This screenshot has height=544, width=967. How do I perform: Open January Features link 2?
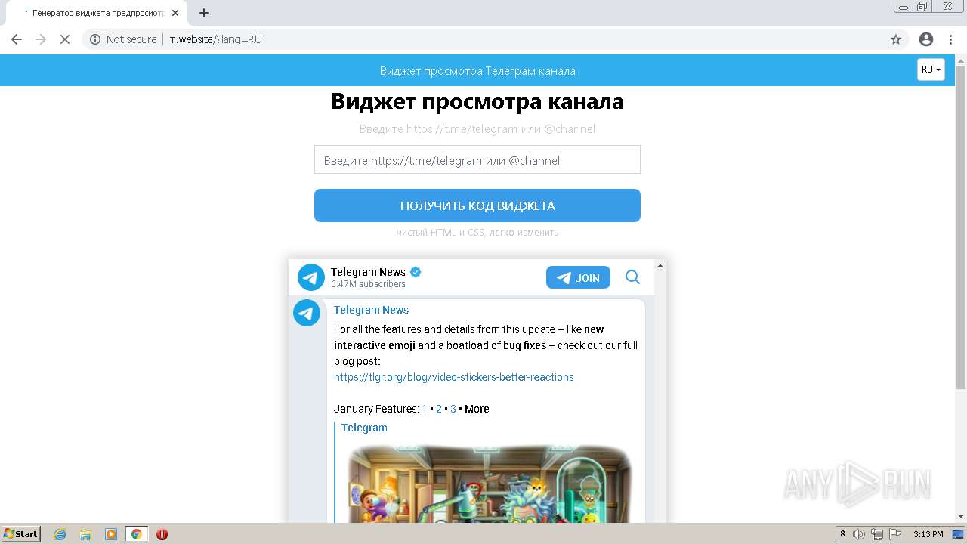point(439,409)
